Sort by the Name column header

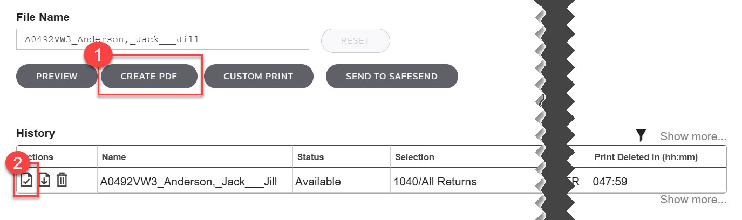[113, 157]
